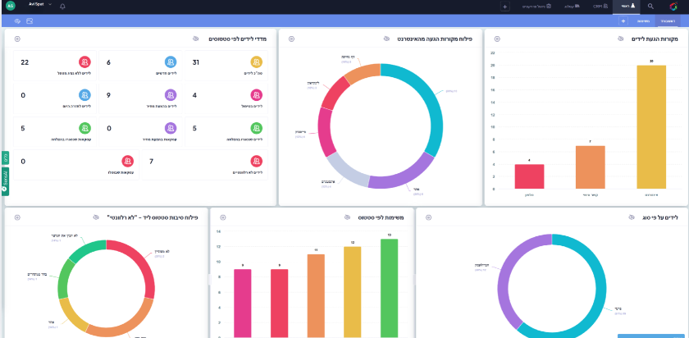Click the value 31 on the total leads card

coord(196,62)
